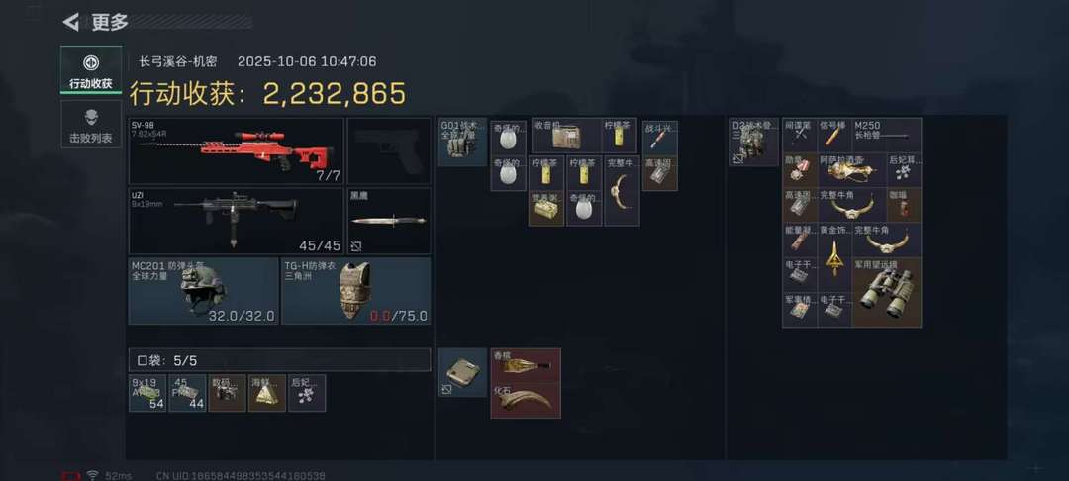Select the 海鲜 pyramid item in pocket
Viewport: 1069px width, 481px height.
coord(266,393)
